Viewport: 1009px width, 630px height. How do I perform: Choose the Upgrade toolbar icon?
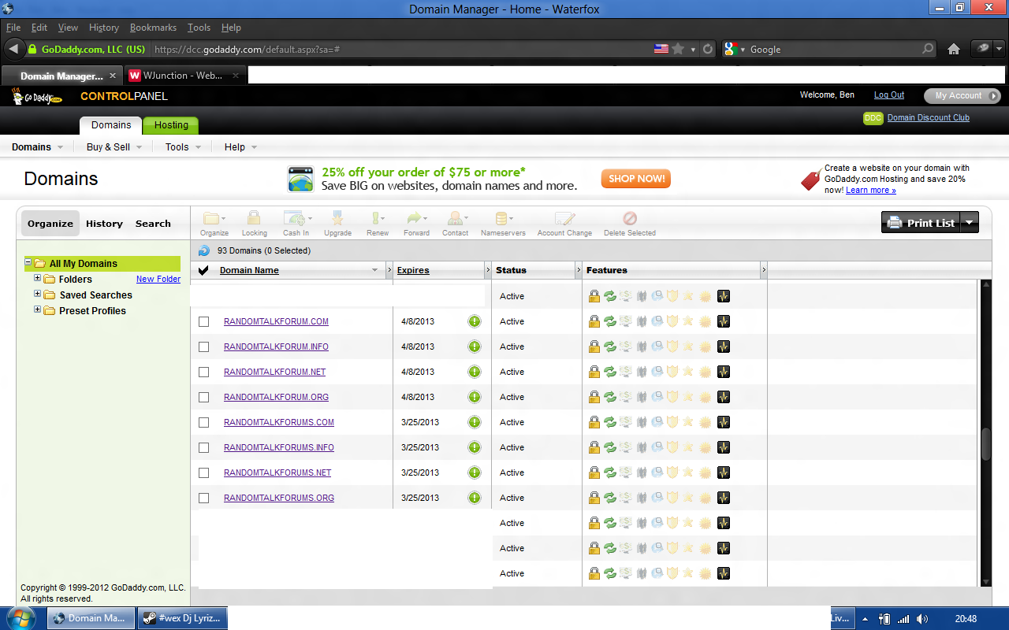click(337, 224)
